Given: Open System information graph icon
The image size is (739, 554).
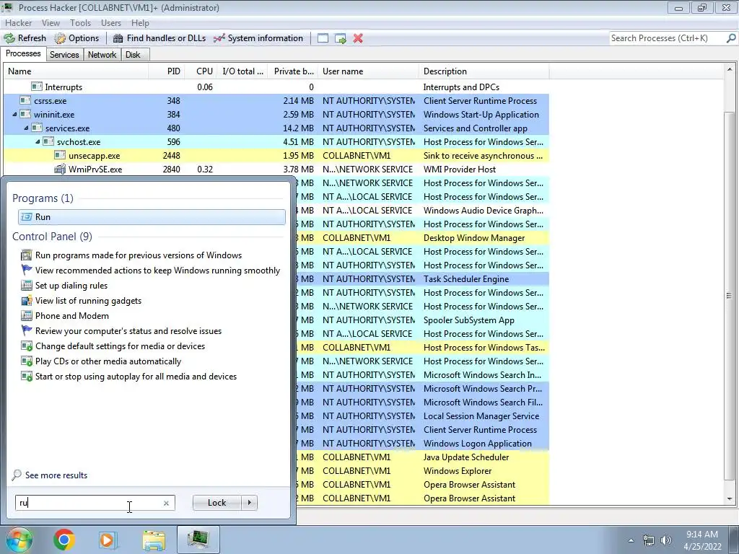Looking at the screenshot, I should pyautogui.click(x=219, y=38).
